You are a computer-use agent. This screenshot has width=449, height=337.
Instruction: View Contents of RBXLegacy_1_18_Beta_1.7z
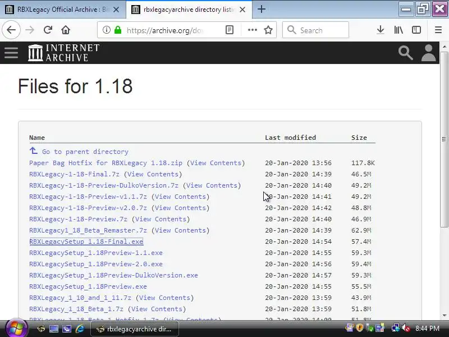(157, 309)
